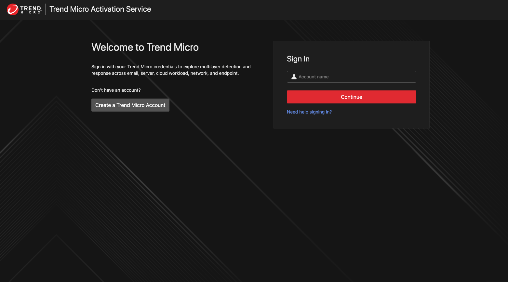Click the red Trend Micro swirl logo
This screenshot has height=282, width=508.
[13, 9]
